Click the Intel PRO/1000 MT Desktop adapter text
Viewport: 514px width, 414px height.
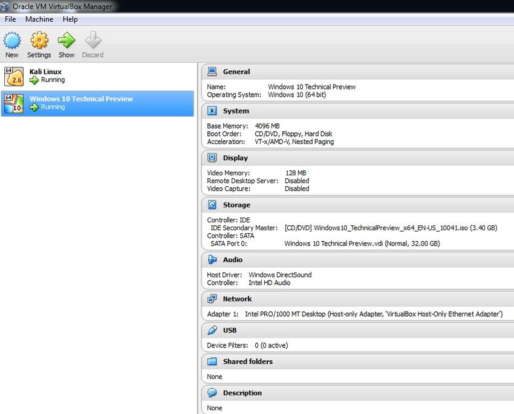(374, 314)
